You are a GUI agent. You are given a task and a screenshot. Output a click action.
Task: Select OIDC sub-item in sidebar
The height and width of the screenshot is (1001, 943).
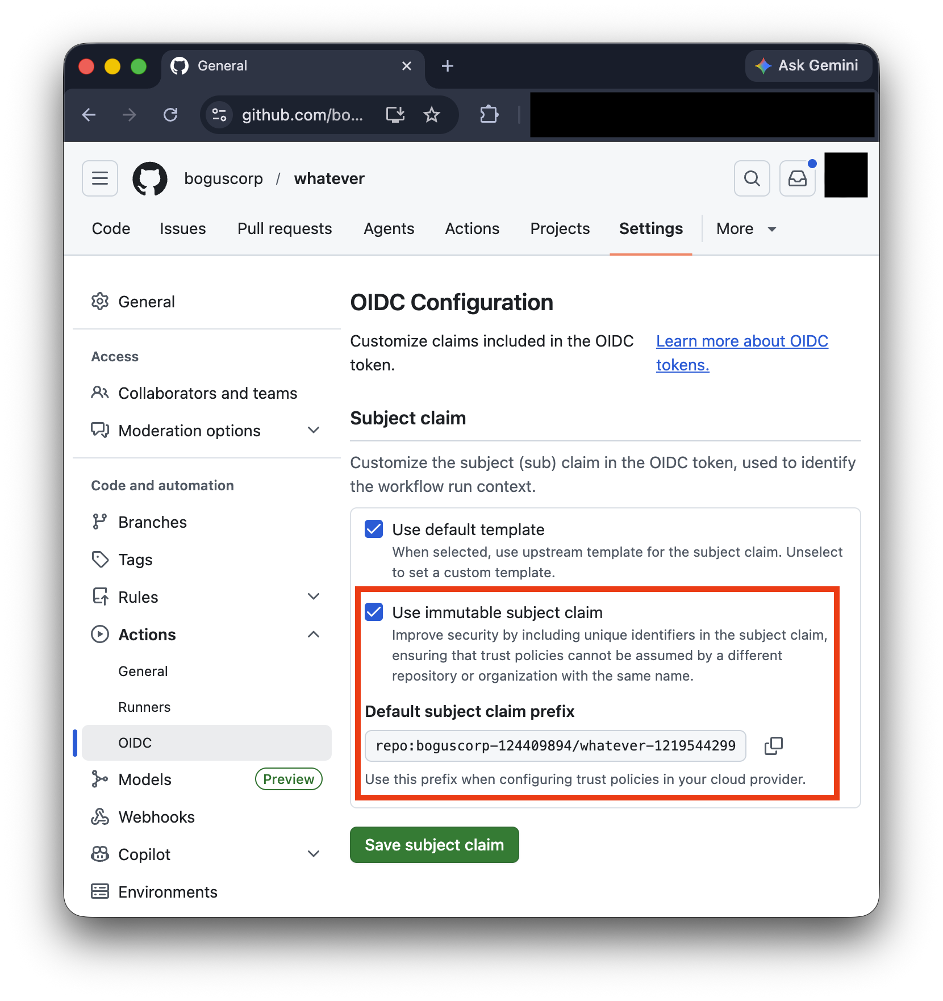207,743
